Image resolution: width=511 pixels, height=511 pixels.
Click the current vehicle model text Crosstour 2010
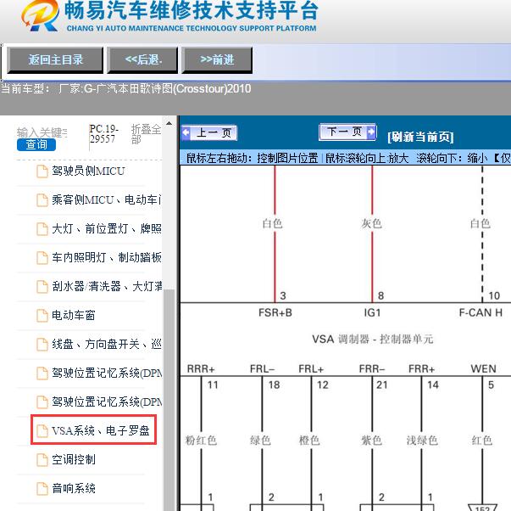click(125, 89)
